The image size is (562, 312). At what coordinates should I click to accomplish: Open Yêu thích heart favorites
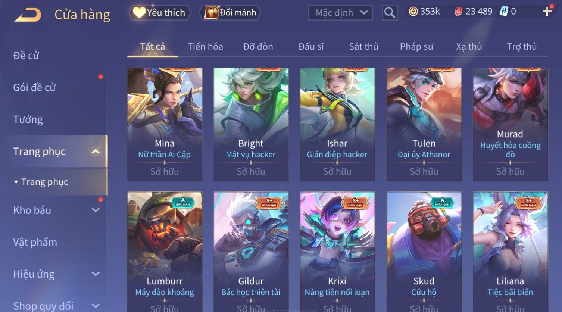pyautogui.click(x=160, y=13)
